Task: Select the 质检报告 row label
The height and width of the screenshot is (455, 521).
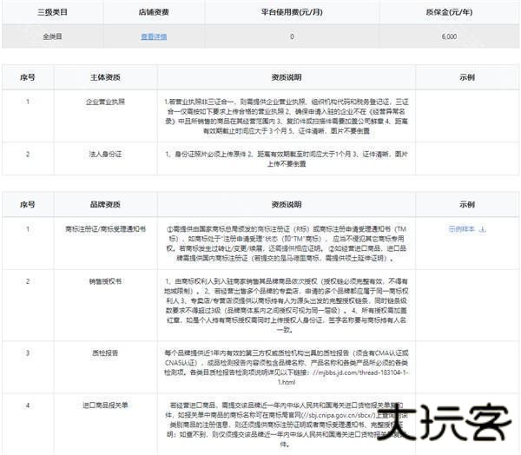Action: tap(105, 353)
